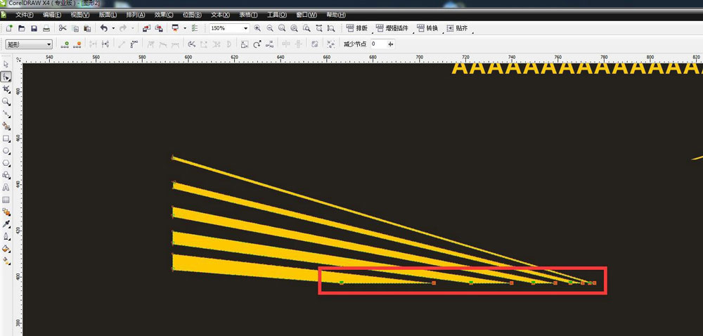
Task: Click the Add node button
Action: [x=65, y=44]
